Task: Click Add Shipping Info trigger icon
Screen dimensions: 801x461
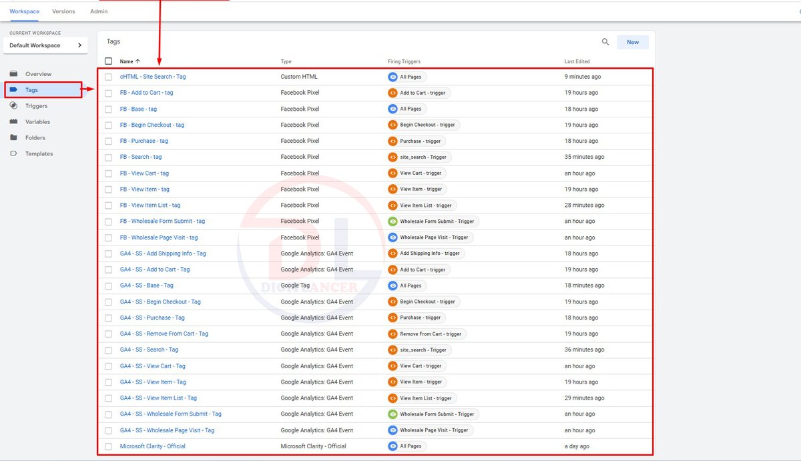Action: (393, 254)
